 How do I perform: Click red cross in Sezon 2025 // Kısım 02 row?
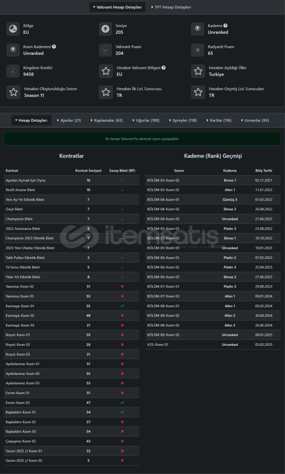point(122,461)
